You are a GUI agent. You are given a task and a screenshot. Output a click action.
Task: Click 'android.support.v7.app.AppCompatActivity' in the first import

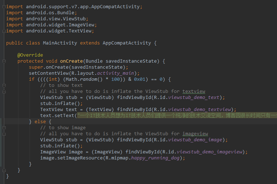(x=83, y=7)
